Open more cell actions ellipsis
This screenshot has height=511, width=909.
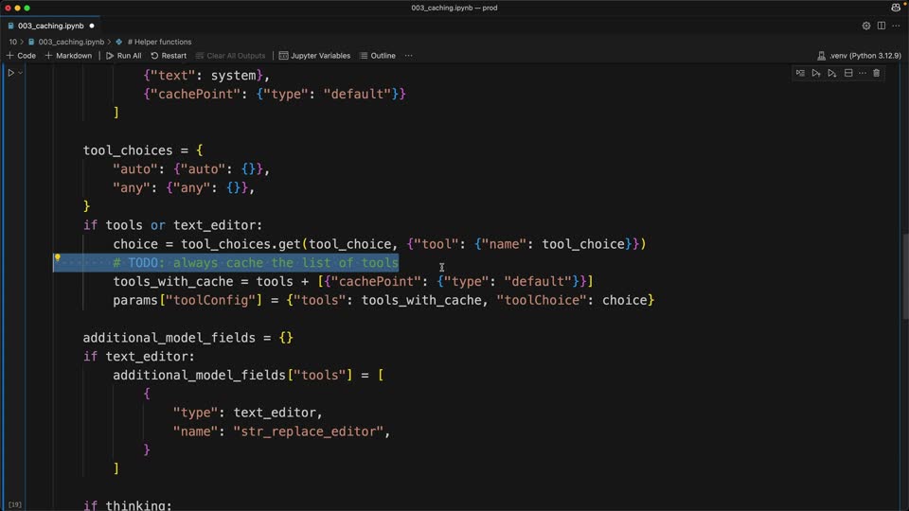coord(863,73)
